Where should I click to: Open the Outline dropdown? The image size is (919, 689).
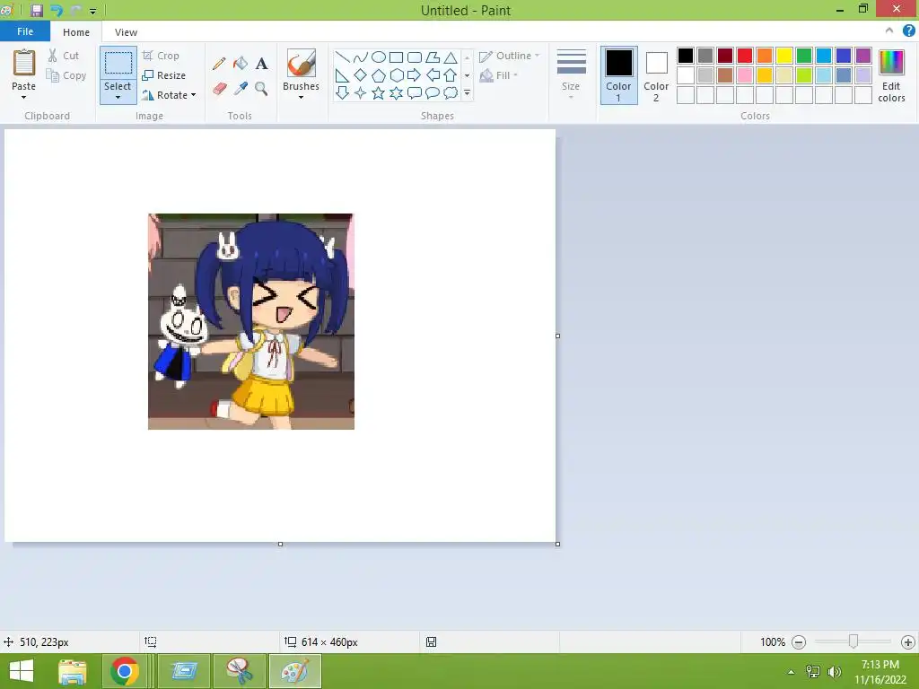click(509, 56)
